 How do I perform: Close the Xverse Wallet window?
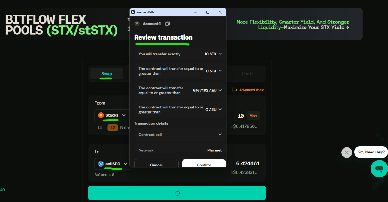[220, 12]
